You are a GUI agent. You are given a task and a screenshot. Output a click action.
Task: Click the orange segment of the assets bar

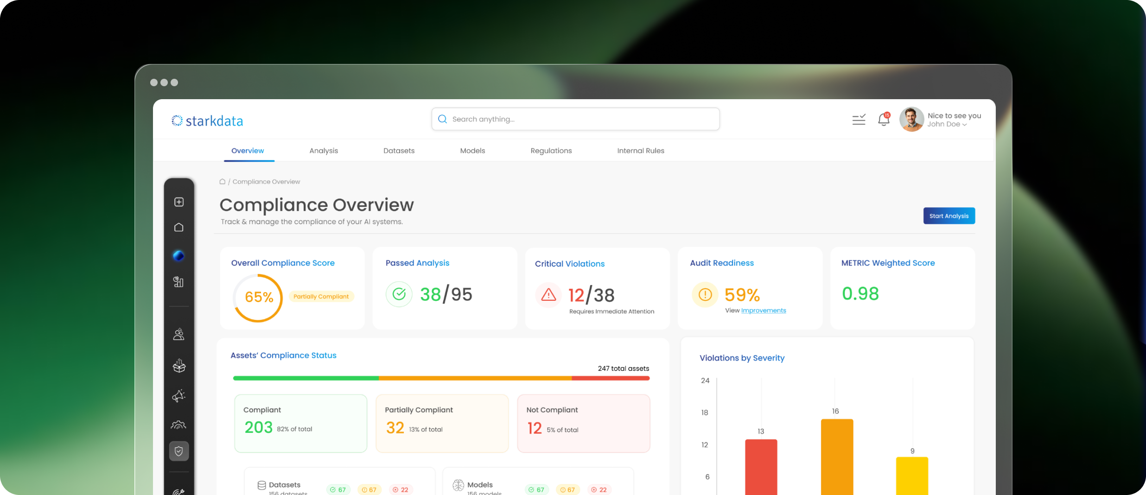click(475, 378)
